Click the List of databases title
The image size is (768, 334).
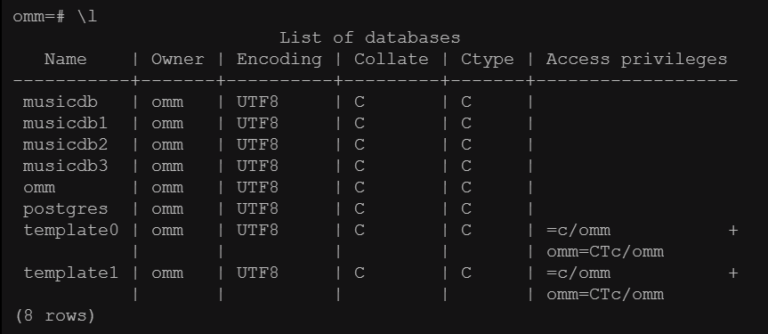370,37
